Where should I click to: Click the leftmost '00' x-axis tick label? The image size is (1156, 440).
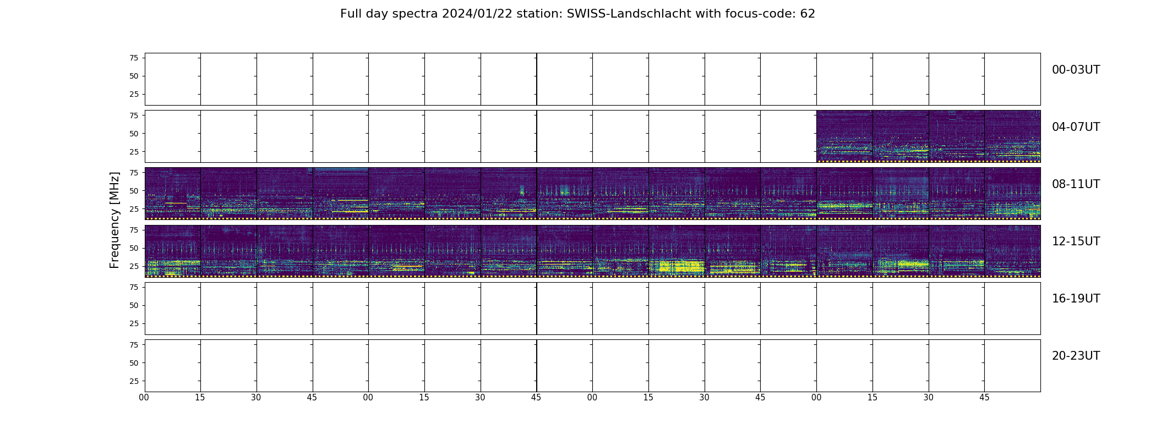point(144,397)
